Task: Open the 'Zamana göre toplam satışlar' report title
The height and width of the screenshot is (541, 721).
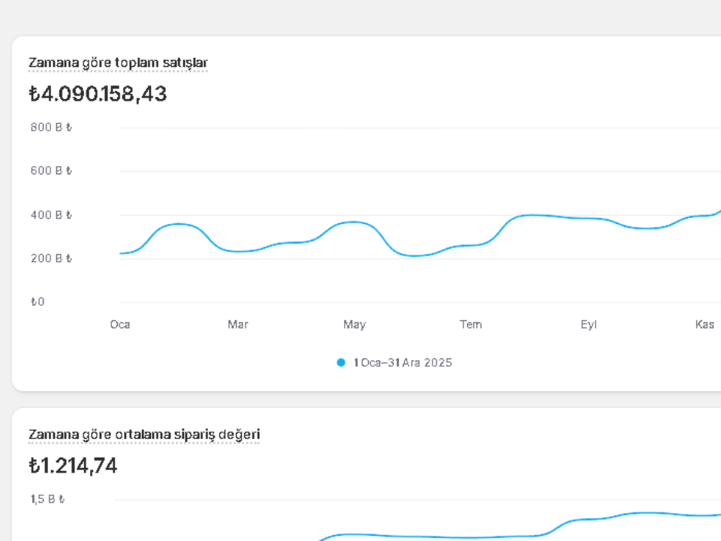Action: click(118, 62)
